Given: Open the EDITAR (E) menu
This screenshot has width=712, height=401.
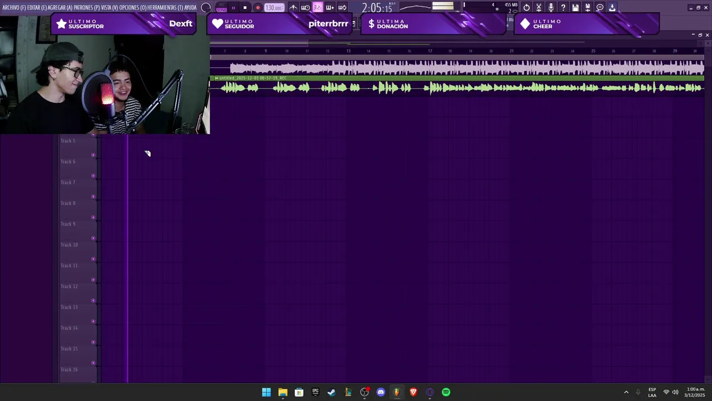Looking at the screenshot, I should point(37,8).
